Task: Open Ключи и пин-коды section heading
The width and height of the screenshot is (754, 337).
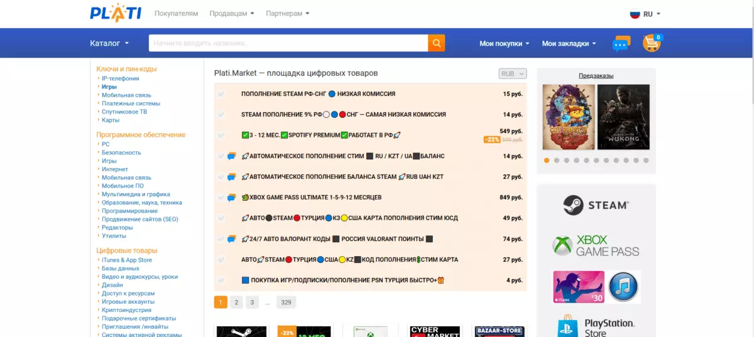Action: pos(126,69)
